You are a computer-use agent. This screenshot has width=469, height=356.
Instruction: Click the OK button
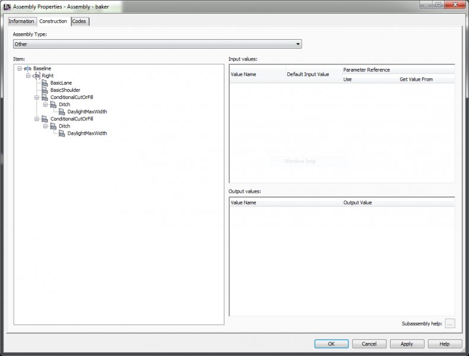pos(331,344)
